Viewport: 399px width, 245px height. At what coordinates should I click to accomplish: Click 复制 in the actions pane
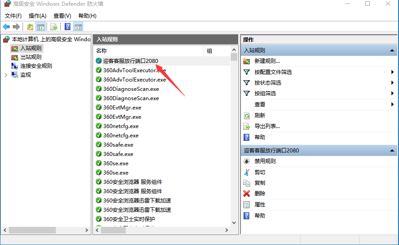(260, 183)
